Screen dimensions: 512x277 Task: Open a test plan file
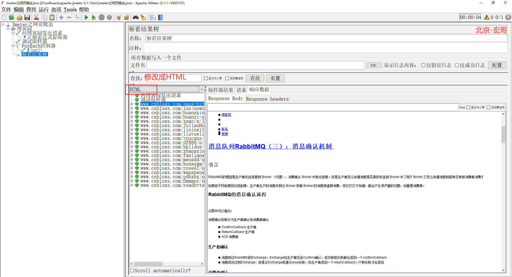coord(19,17)
